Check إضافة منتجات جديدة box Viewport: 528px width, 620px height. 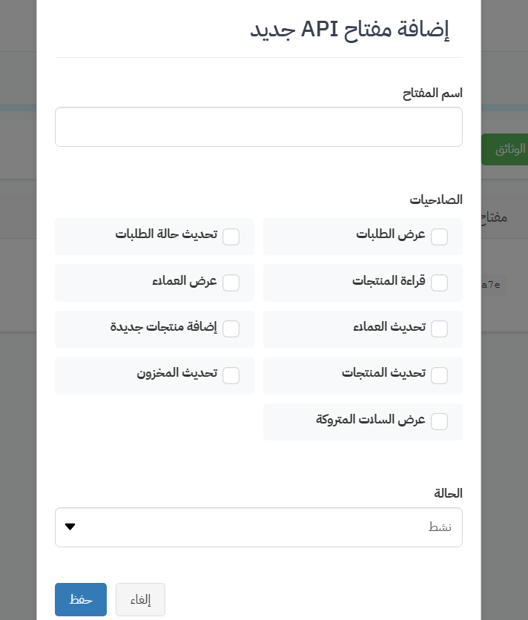point(231,329)
